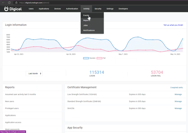Click the padlock site info icon

[16, 3]
